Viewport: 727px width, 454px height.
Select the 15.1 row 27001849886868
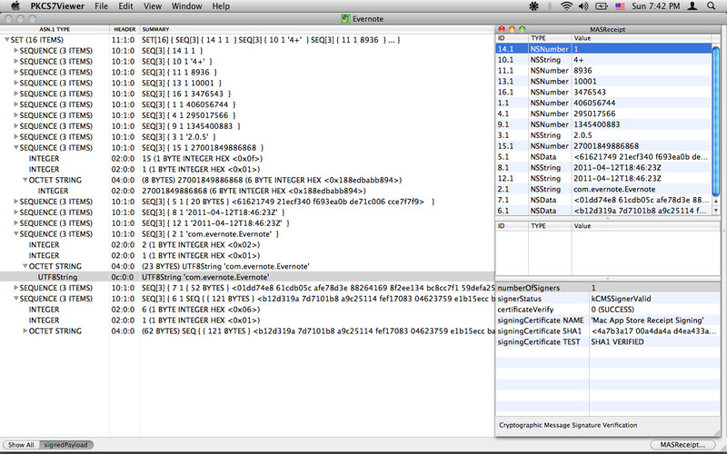(603, 146)
